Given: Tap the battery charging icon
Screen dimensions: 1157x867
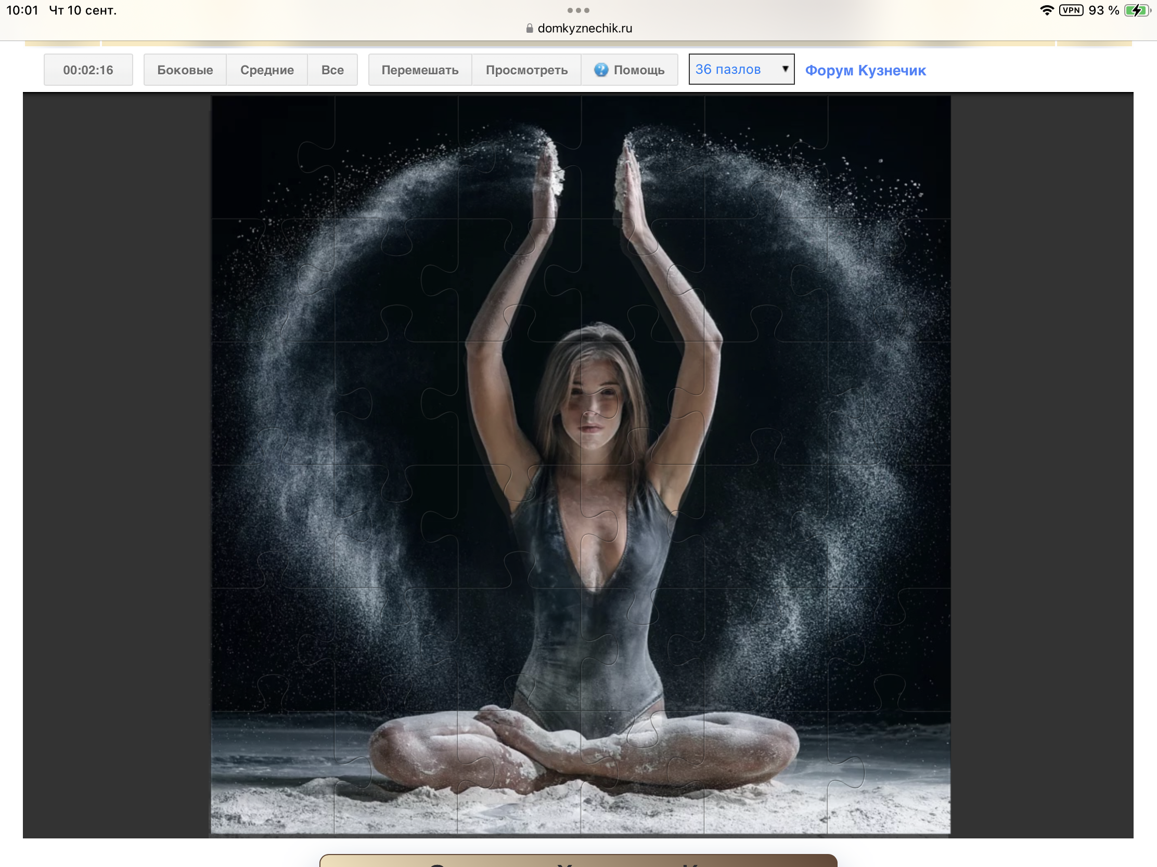Looking at the screenshot, I should [x=1137, y=10].
